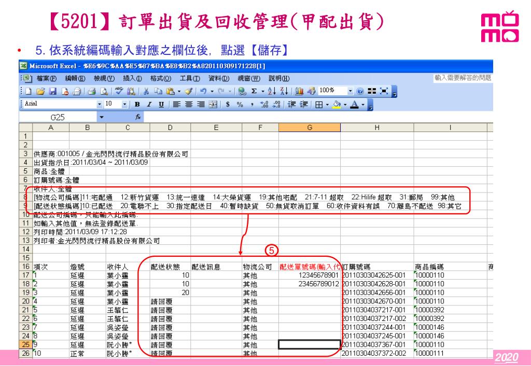This screenshot has height=366, width=531.
Task: Select row 25 header
Action: pyautogui.click(x=26, y=345)
